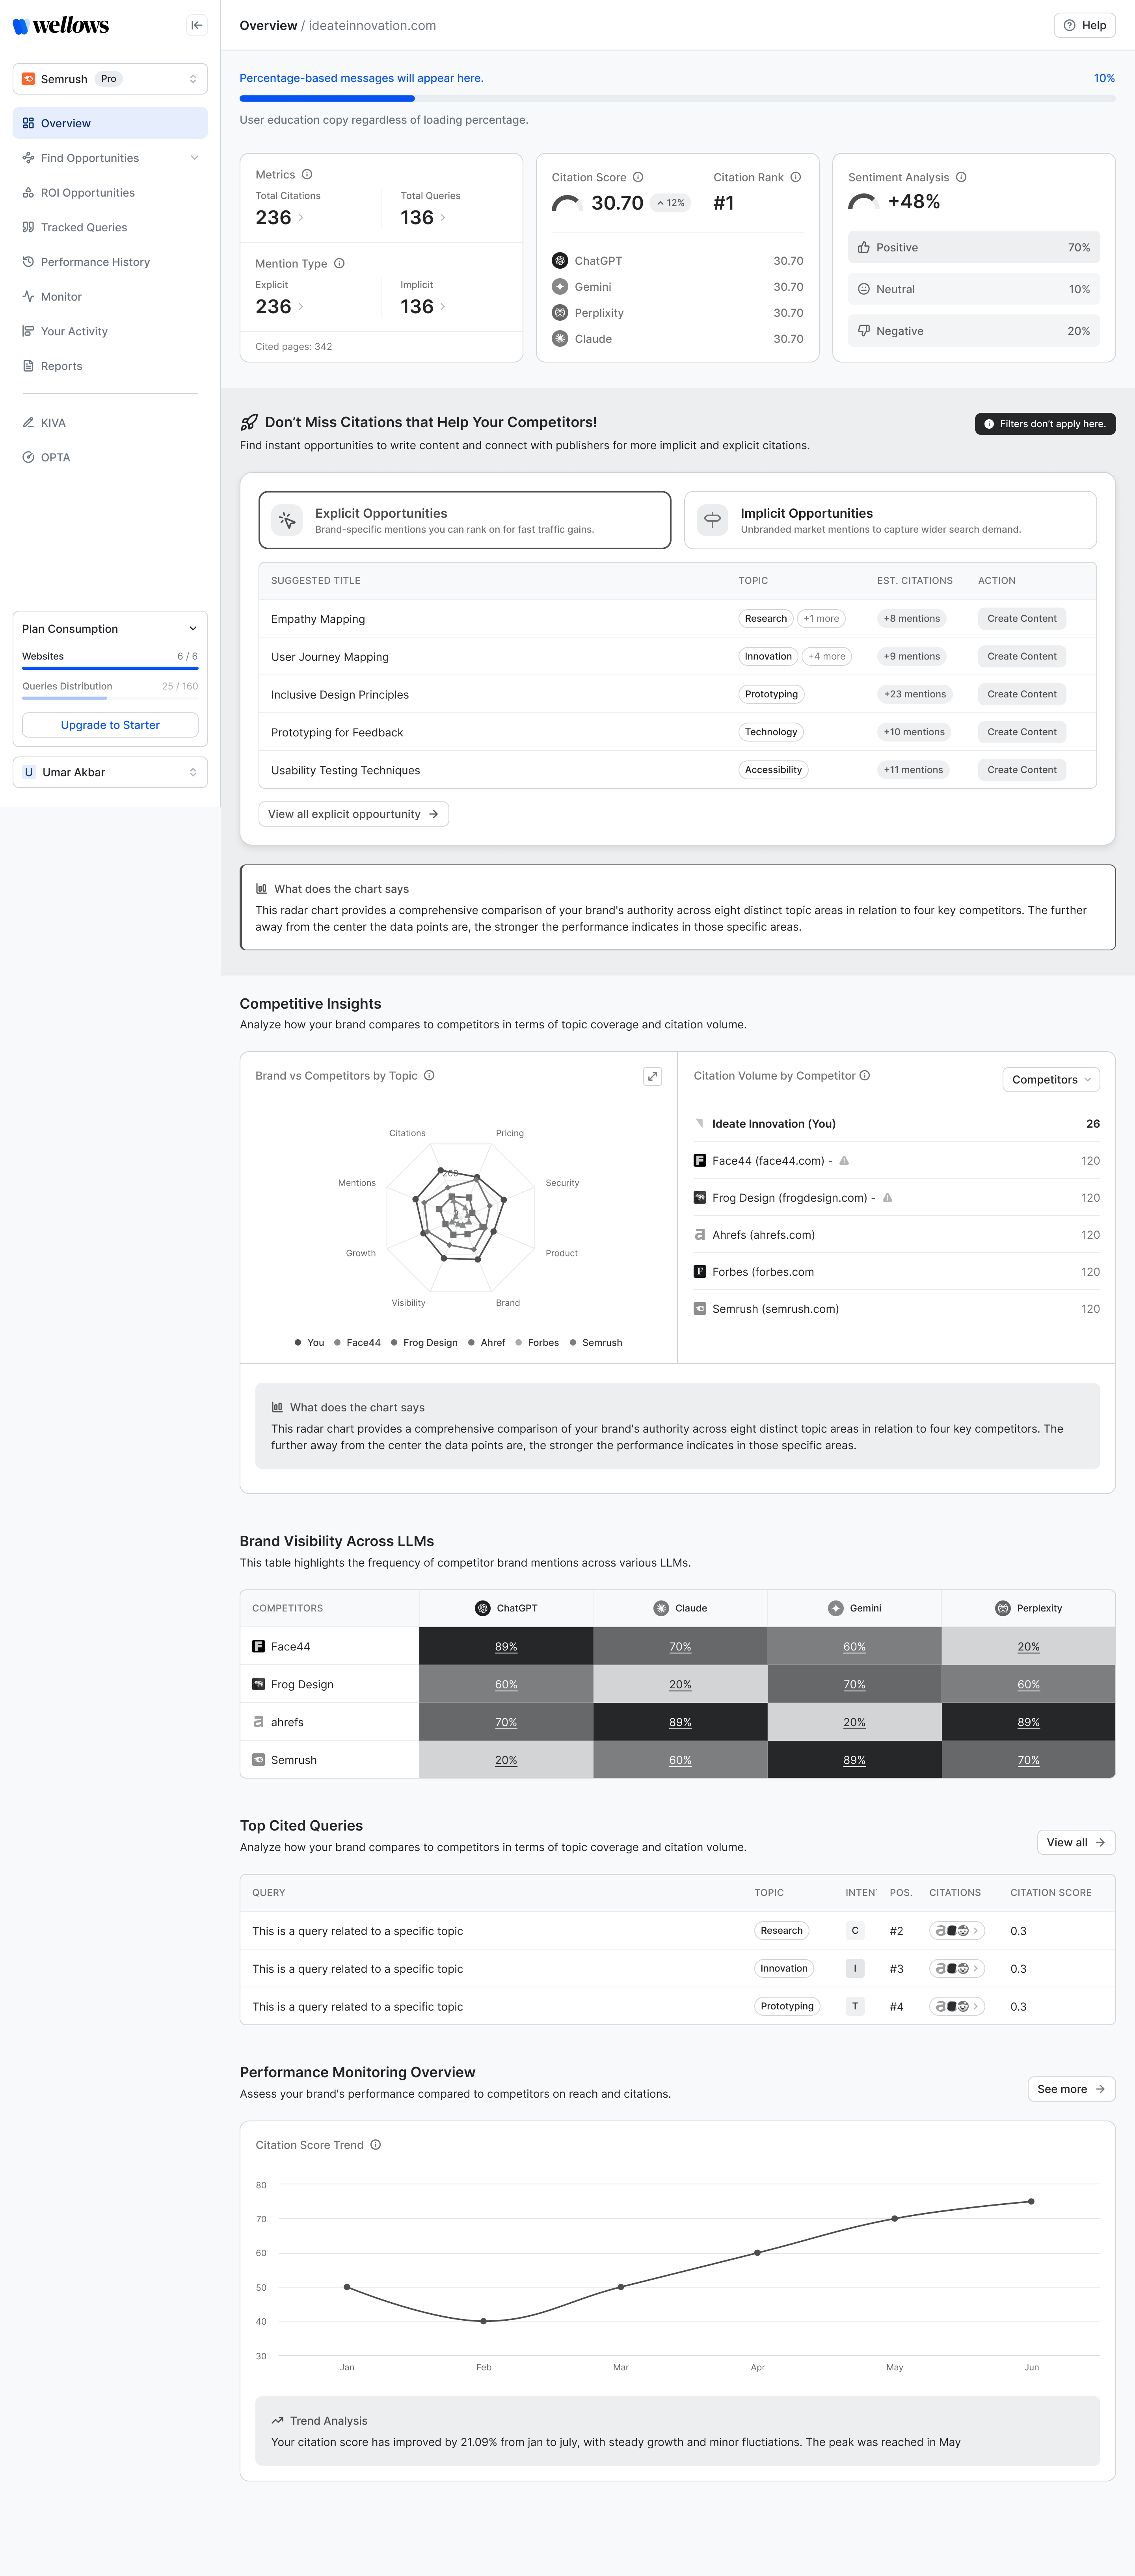Click the info icon beside Citation Volume by Competitor

point(865,1075)
